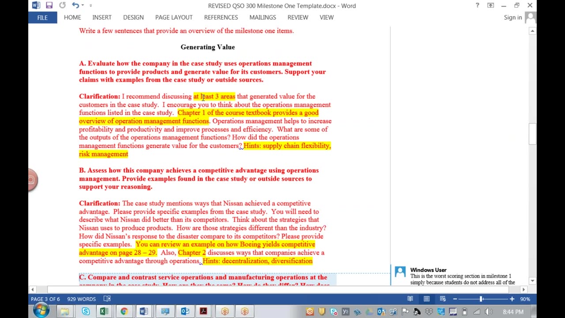Click the zoom out minus button

[455, 299]
